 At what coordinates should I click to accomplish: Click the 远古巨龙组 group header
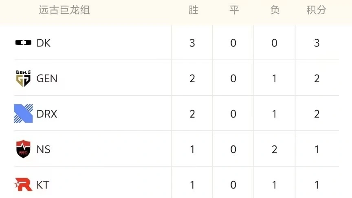[x=64, y=10]
